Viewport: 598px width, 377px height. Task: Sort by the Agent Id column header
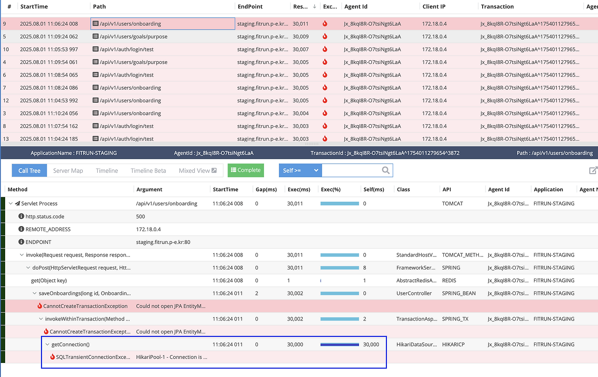pos(356,7)
